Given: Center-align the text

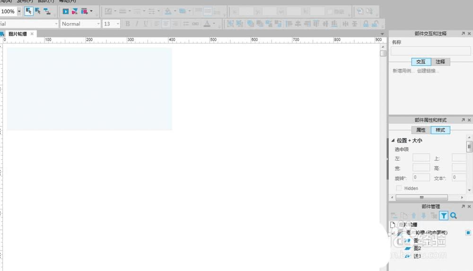Looking at the screenshot, I should 166,24.
